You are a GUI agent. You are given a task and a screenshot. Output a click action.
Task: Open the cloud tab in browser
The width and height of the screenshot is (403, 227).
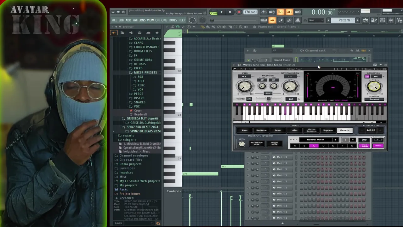(148, 32)
